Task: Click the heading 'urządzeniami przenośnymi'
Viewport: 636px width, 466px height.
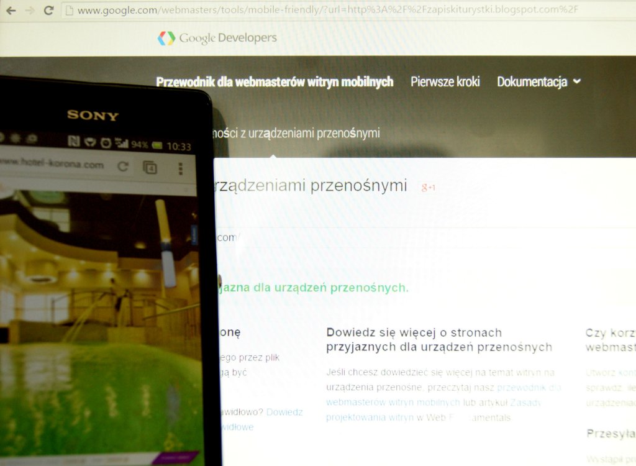Action: pos(311,185)
